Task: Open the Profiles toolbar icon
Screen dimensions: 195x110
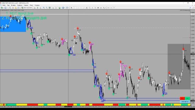Action: 5,8
